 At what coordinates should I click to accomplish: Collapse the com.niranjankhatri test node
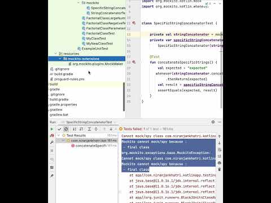(x=63, y=140)
